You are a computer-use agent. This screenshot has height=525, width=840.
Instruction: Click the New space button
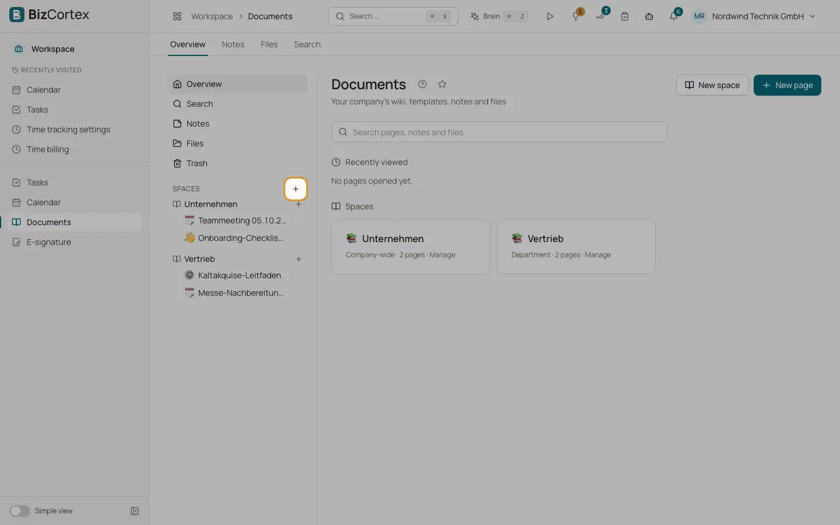(x=712, y=85)
